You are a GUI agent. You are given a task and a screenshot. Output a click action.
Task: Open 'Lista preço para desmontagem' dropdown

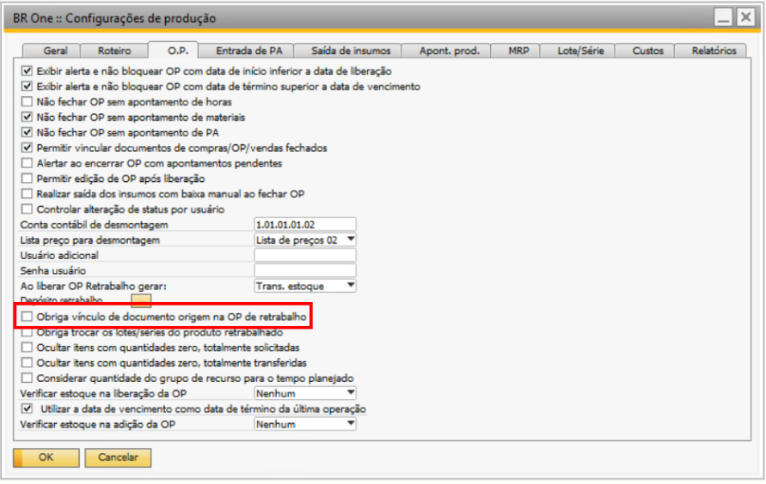[x=350, y=240]
